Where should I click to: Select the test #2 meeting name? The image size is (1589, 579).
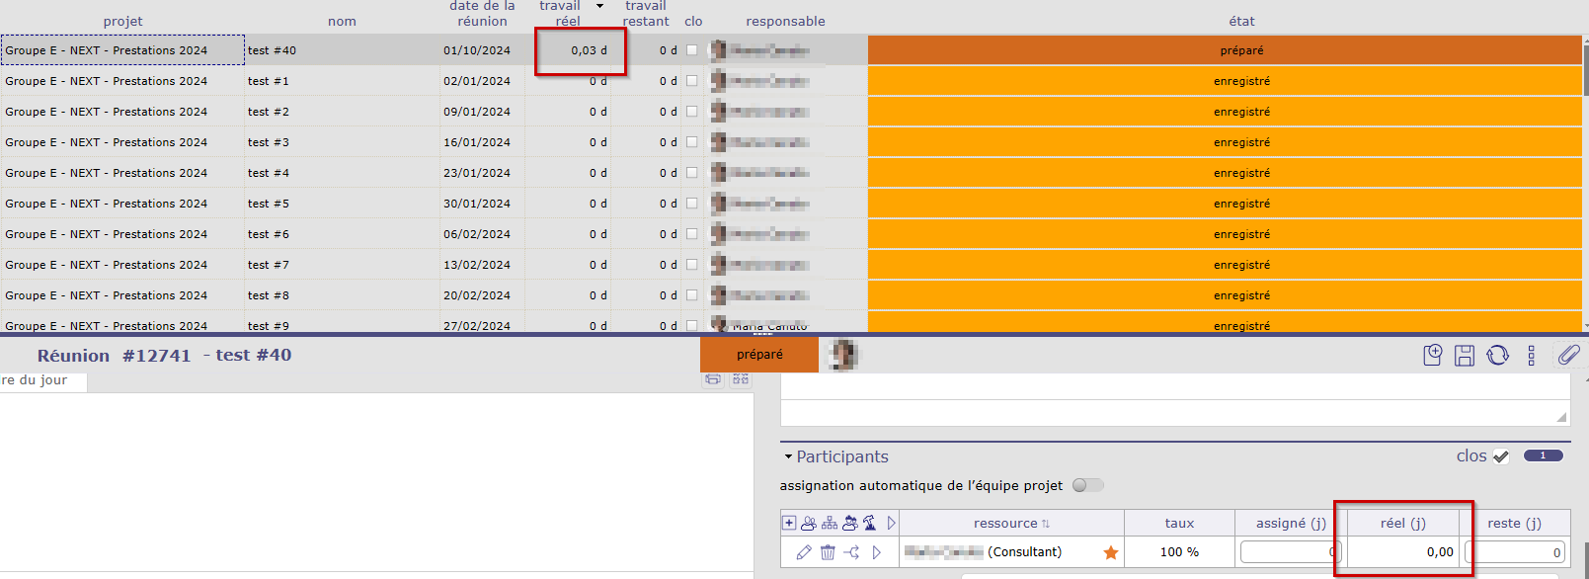[x=269, y=112]
